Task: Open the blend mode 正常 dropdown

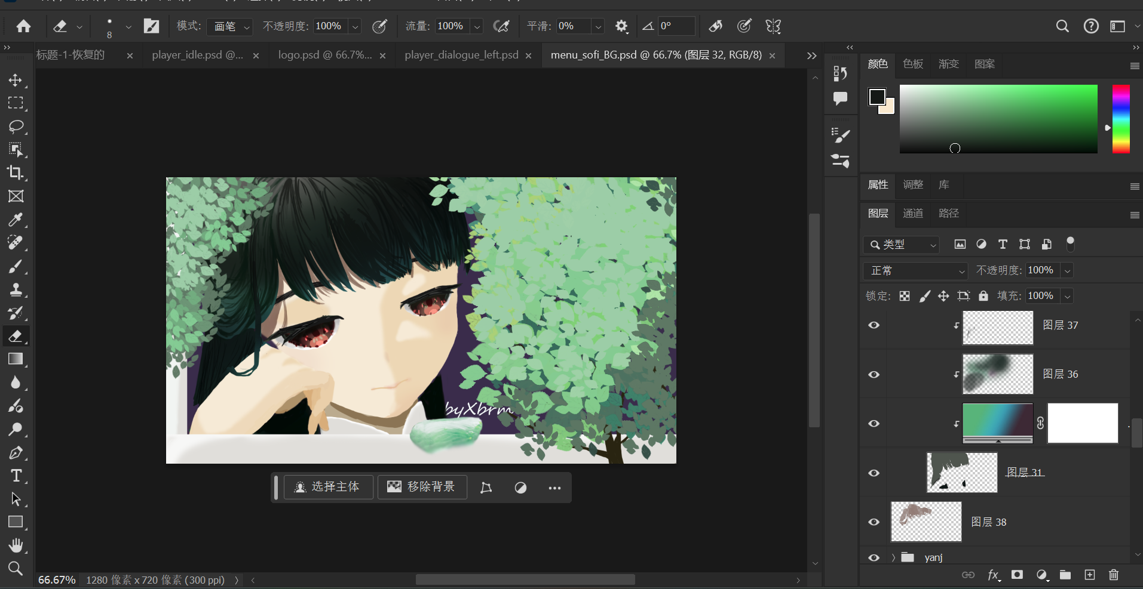Action: pos(915,271)
